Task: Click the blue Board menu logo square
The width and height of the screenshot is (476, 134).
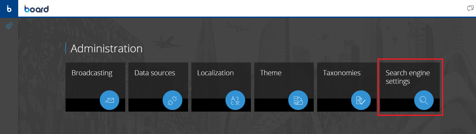Action: pyautogui.click(x=9, y=9)
